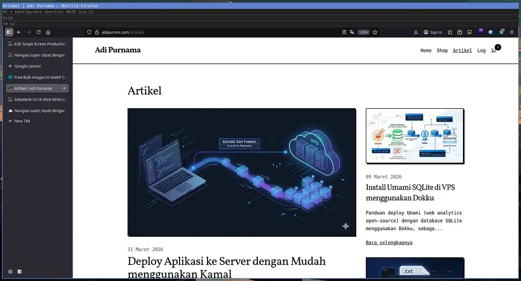Screen dimensions: 521x281
Task: Go to the browser Home page
Action: pyautogui.click(x=48, y=32)
